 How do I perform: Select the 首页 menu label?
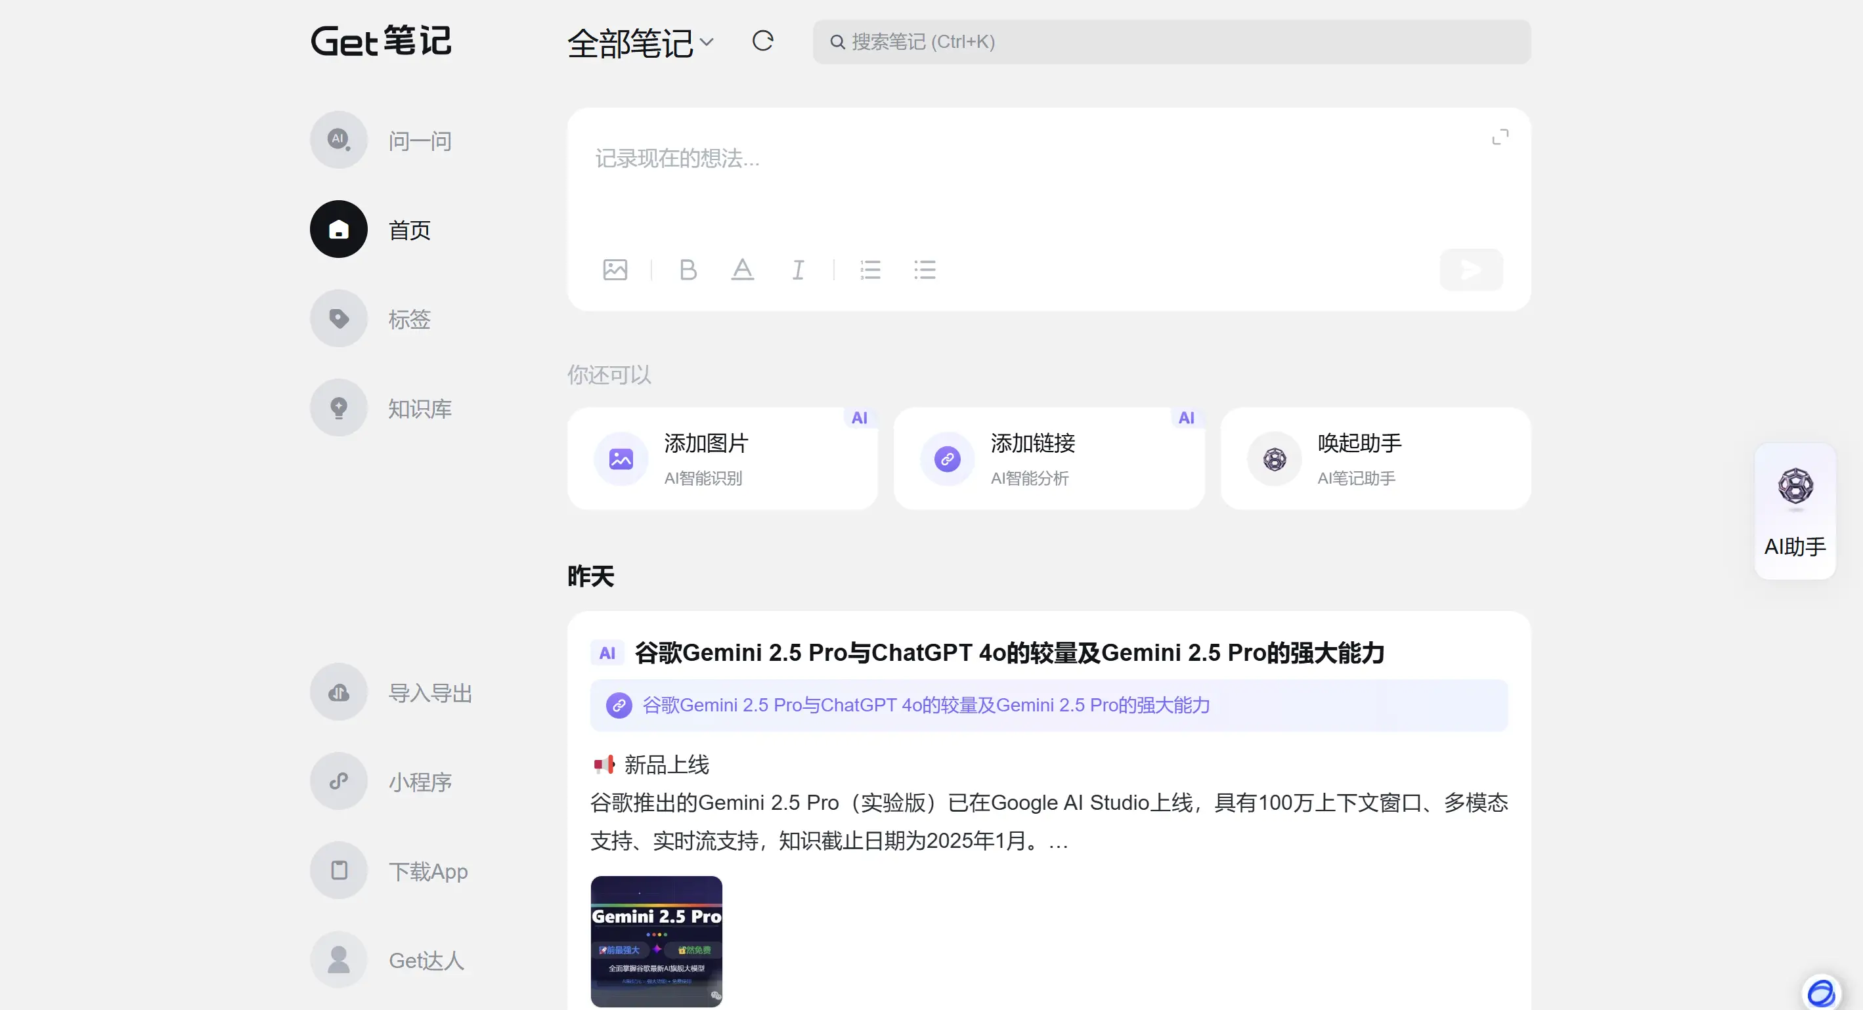click(409, 230)
